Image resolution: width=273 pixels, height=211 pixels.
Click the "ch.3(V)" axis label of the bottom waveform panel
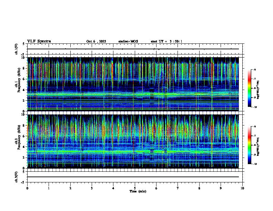click(x=17, y=177)
